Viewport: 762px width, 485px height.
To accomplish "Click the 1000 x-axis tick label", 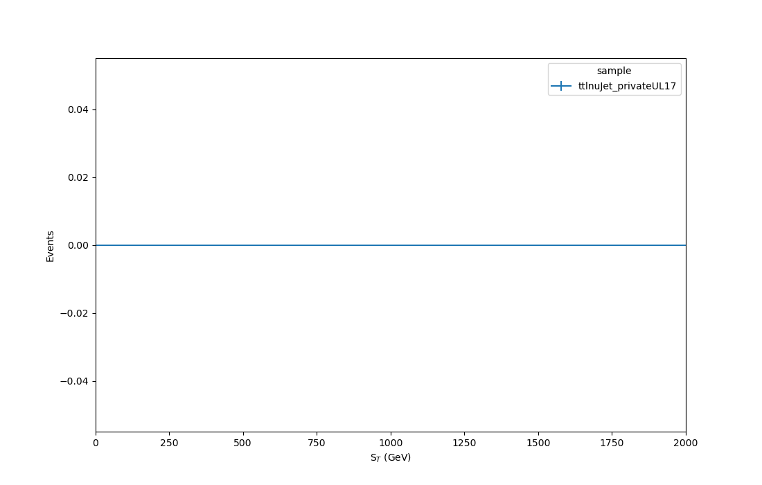I will 391,443.
